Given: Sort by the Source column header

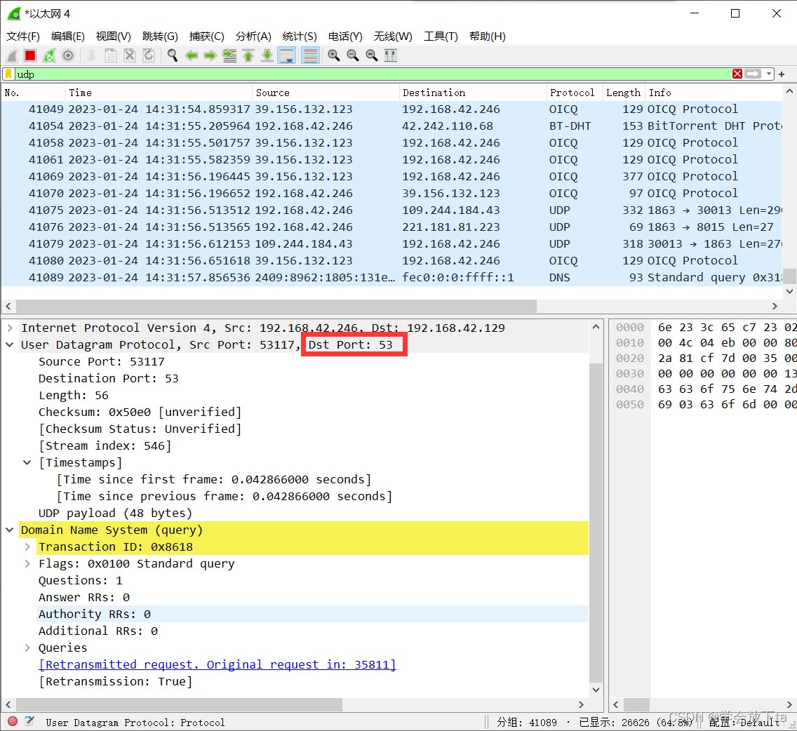Looking at the screenshot, I should coord(326,93).
